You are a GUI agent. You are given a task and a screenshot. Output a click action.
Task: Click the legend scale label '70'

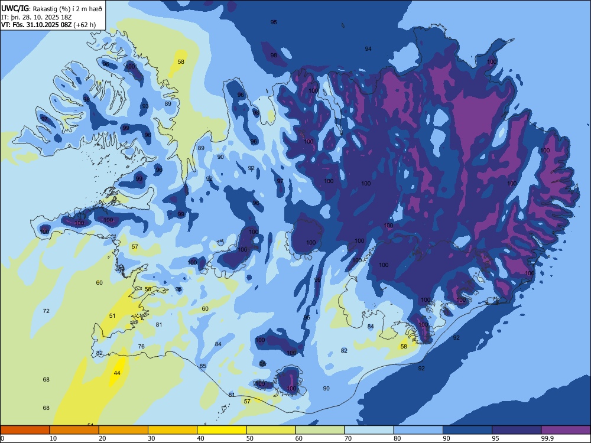(348, 438)
